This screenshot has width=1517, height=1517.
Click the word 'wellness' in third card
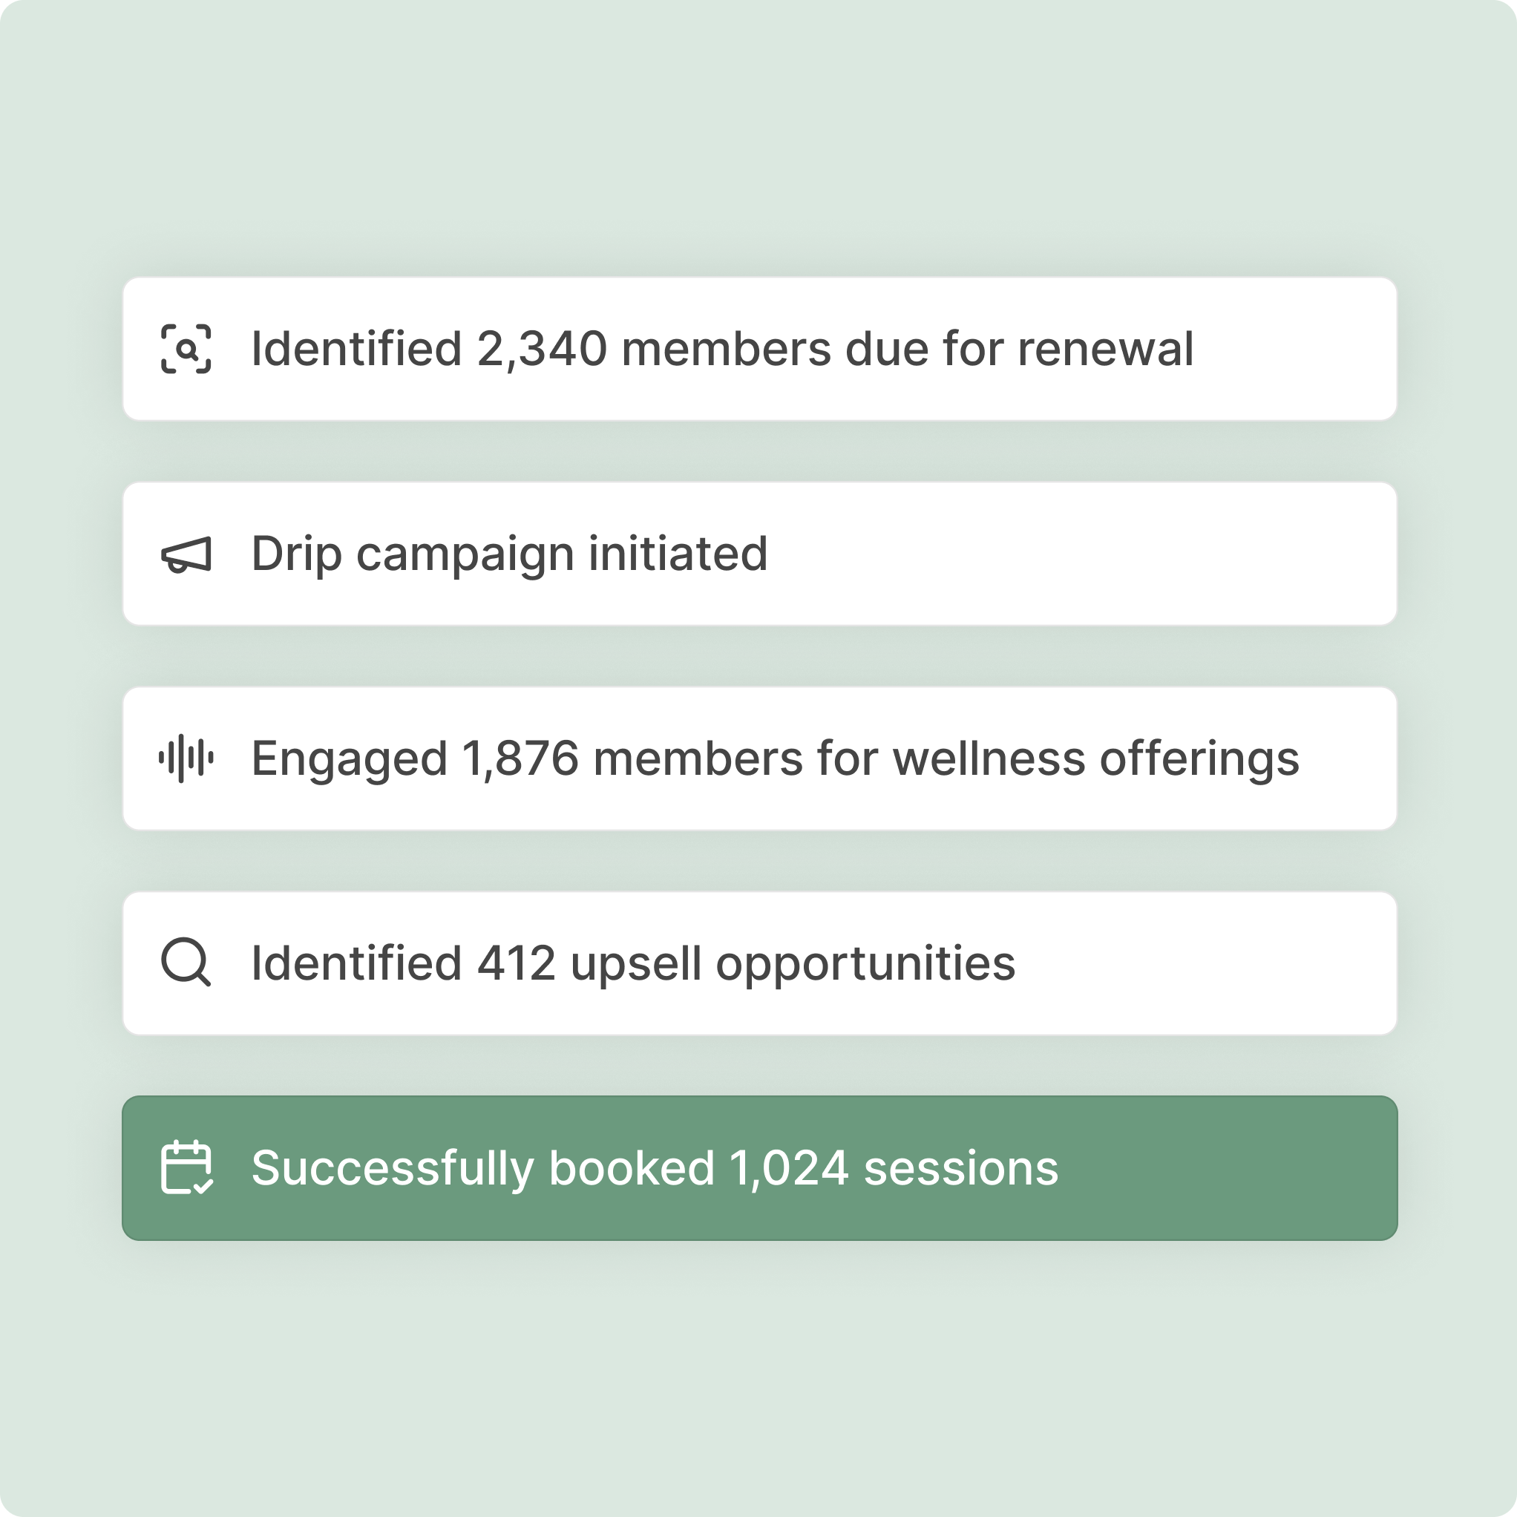[989, 758]
